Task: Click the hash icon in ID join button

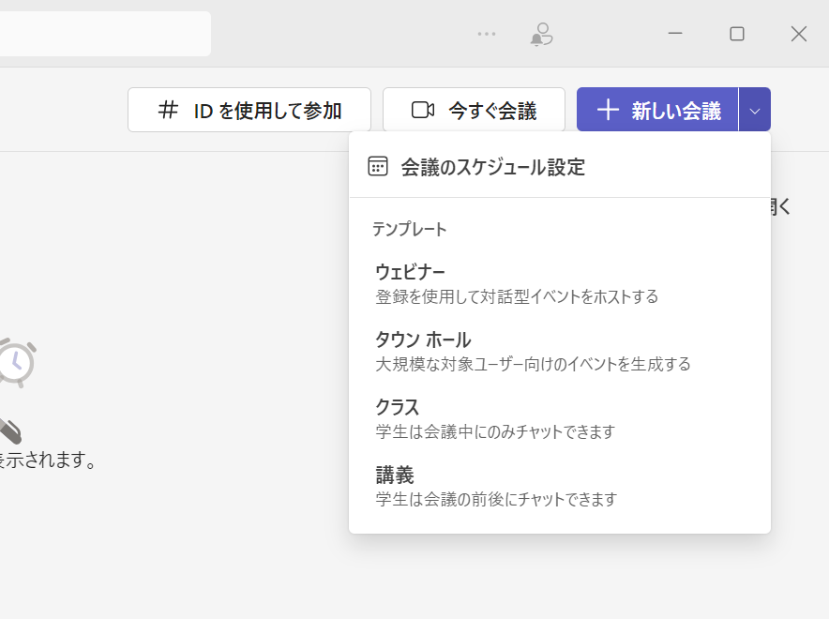Action: [168, 110]
